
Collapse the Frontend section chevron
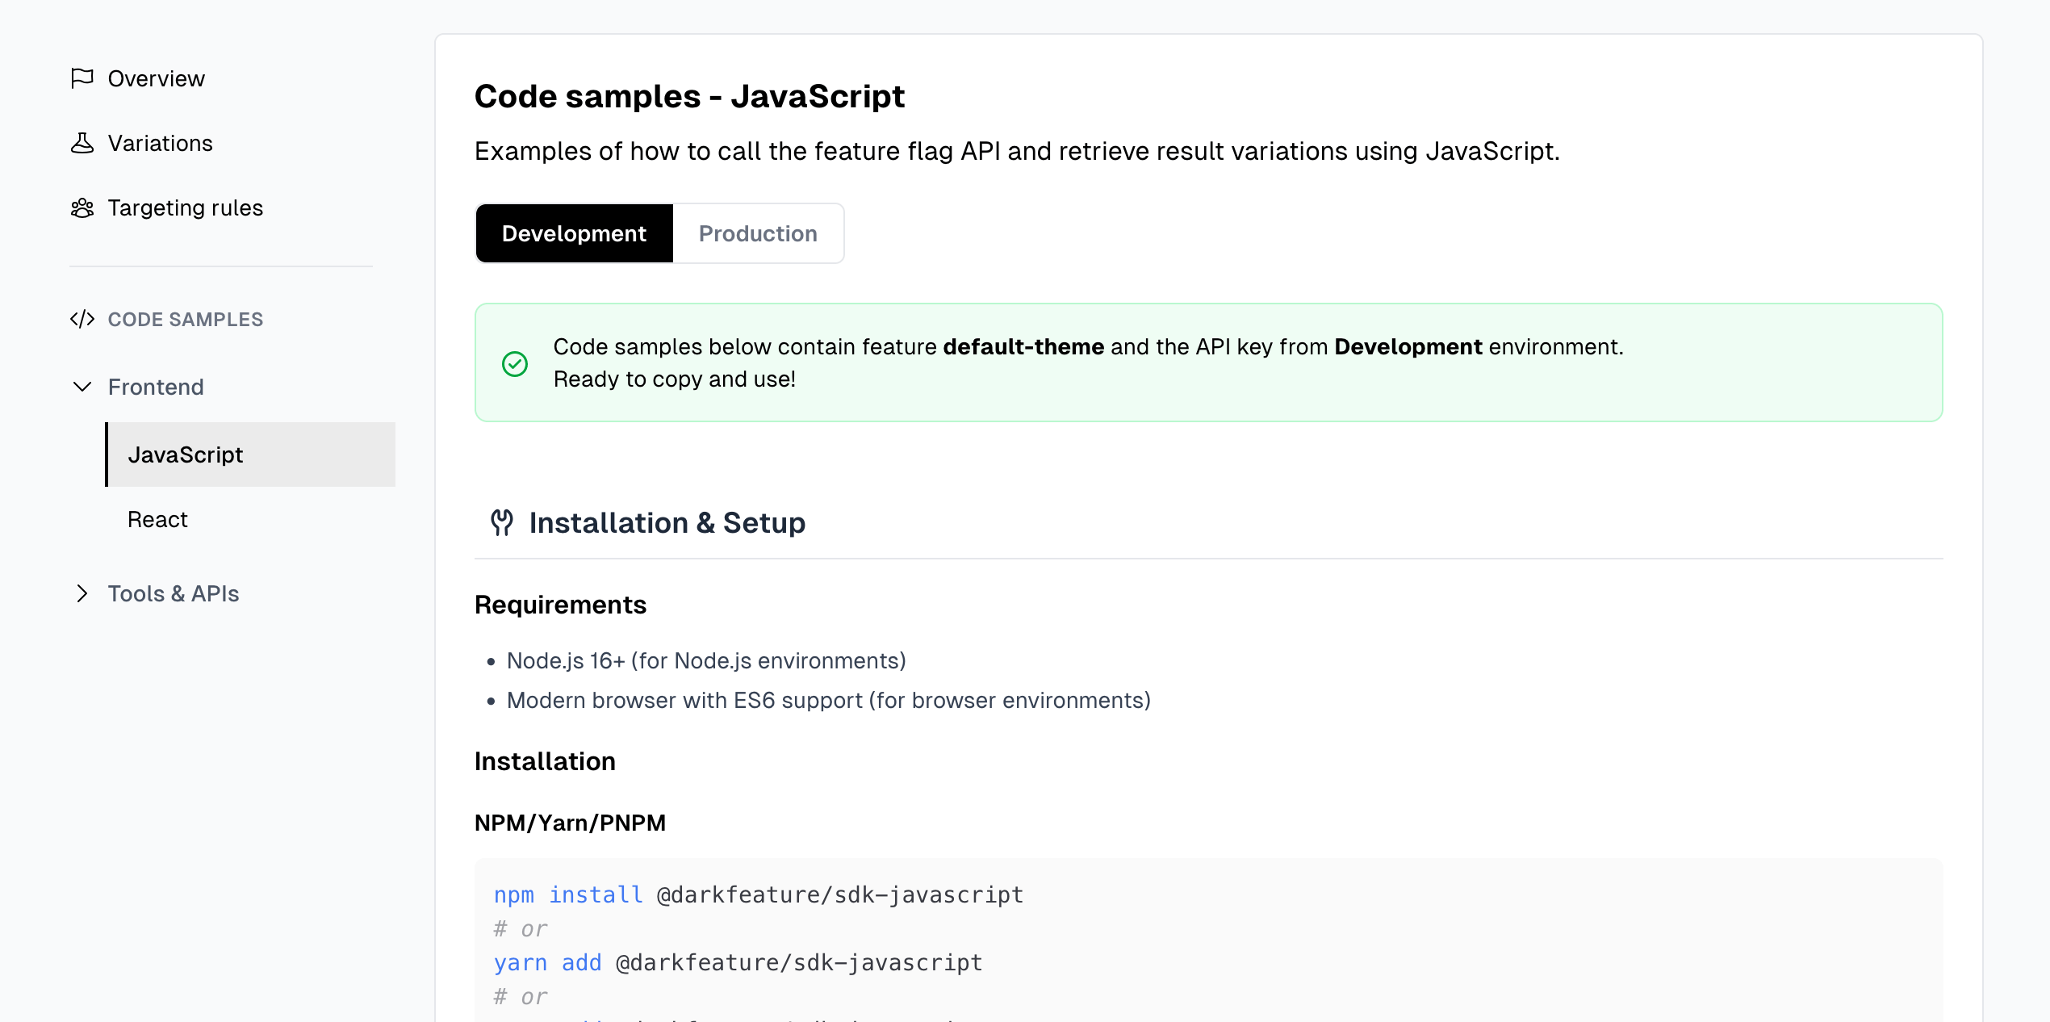82,387
